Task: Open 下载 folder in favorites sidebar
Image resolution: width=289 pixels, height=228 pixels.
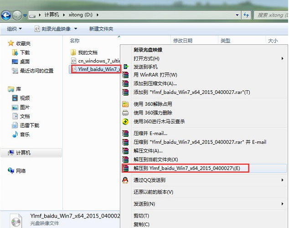Action: point(25,52)
